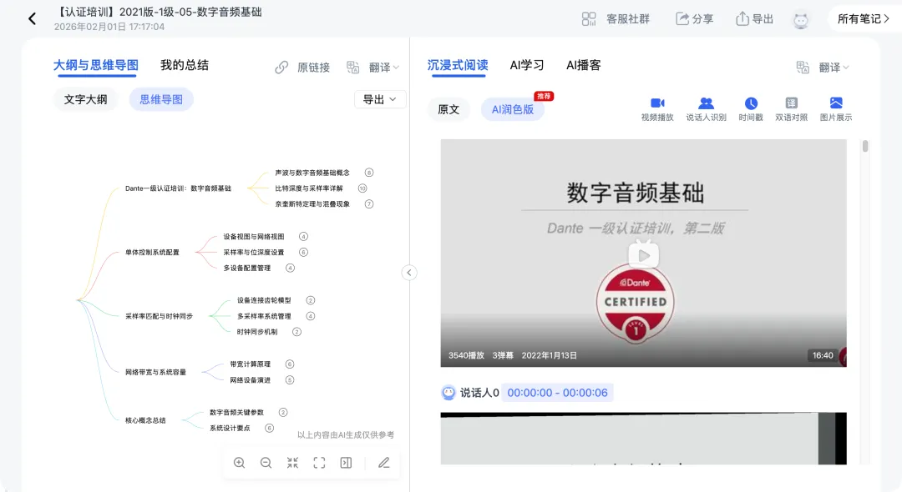Zoom in on the mind map
This screenshot has width=902, height=492.
pyautogui.click(x=240, y=463)
